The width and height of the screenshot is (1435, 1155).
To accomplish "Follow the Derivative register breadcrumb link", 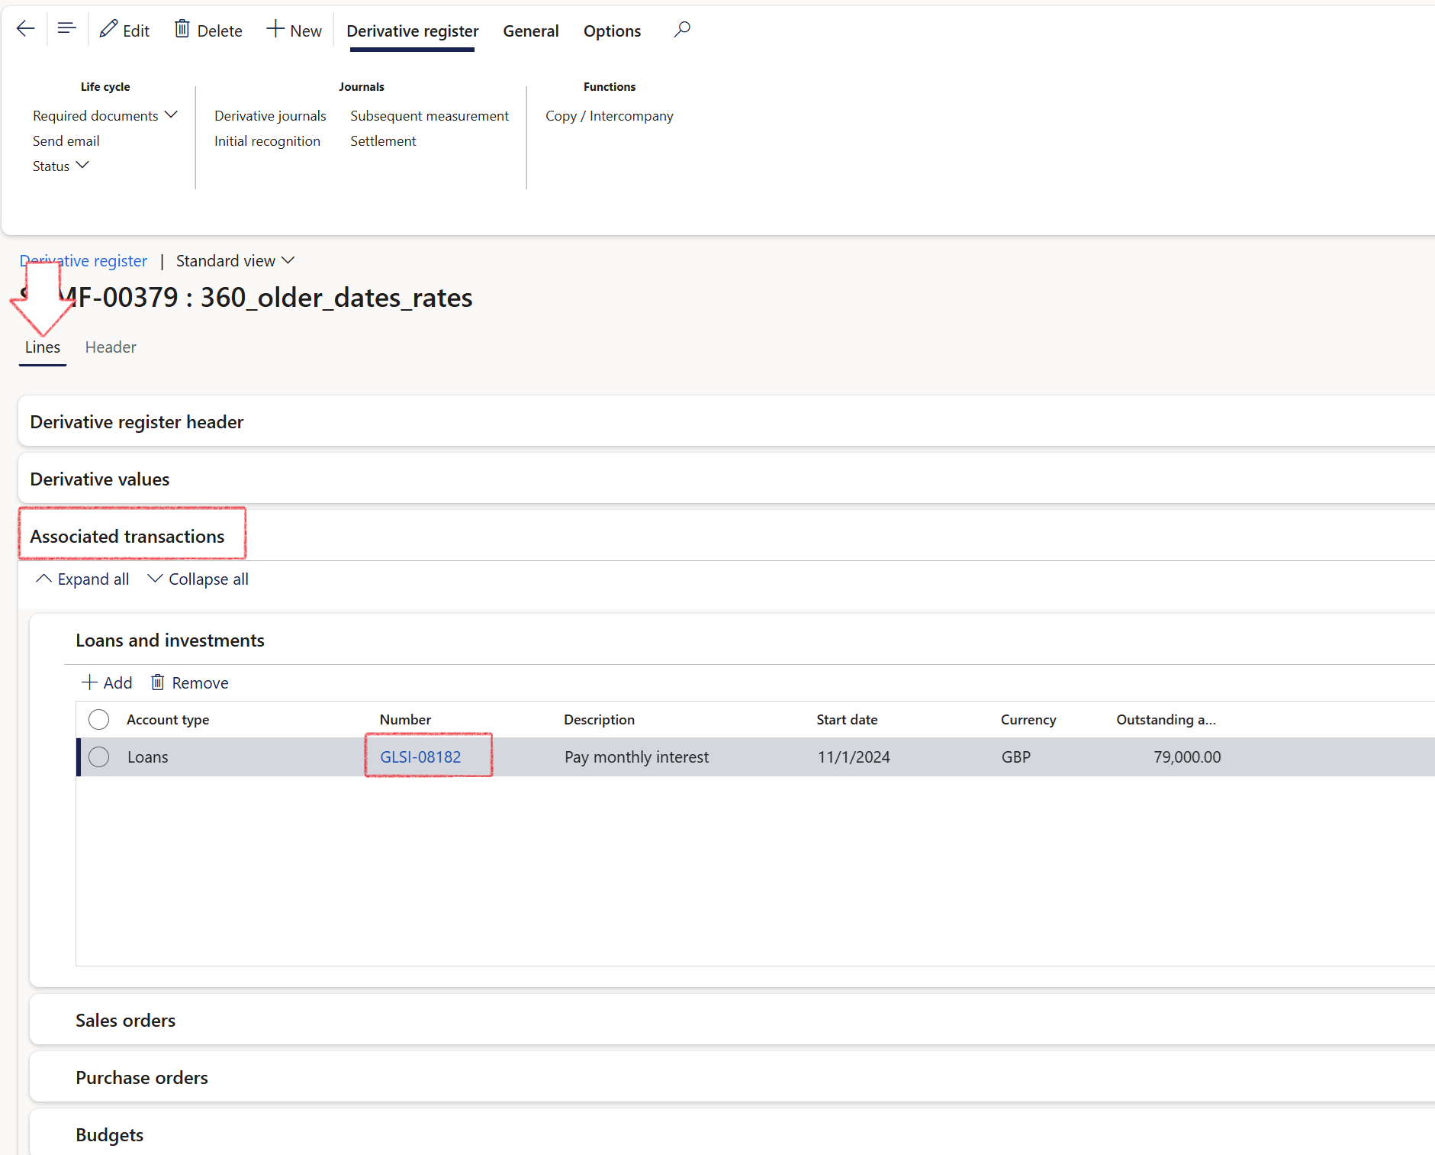I will pos(83,261).
